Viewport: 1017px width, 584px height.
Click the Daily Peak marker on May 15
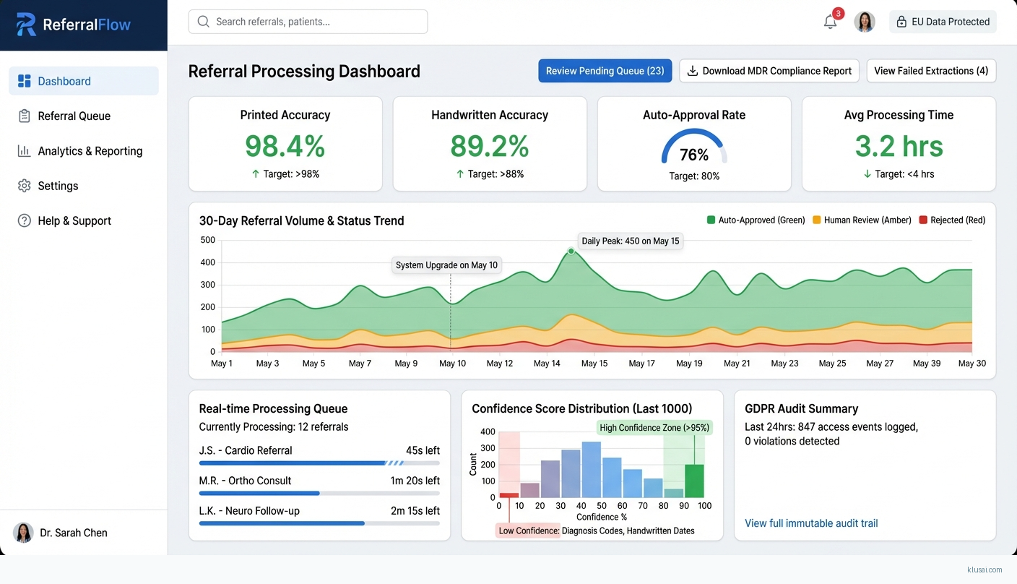coord(571,252)
